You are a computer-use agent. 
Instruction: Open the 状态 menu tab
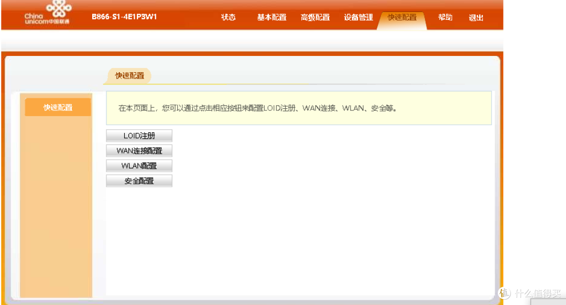[228, 17]
